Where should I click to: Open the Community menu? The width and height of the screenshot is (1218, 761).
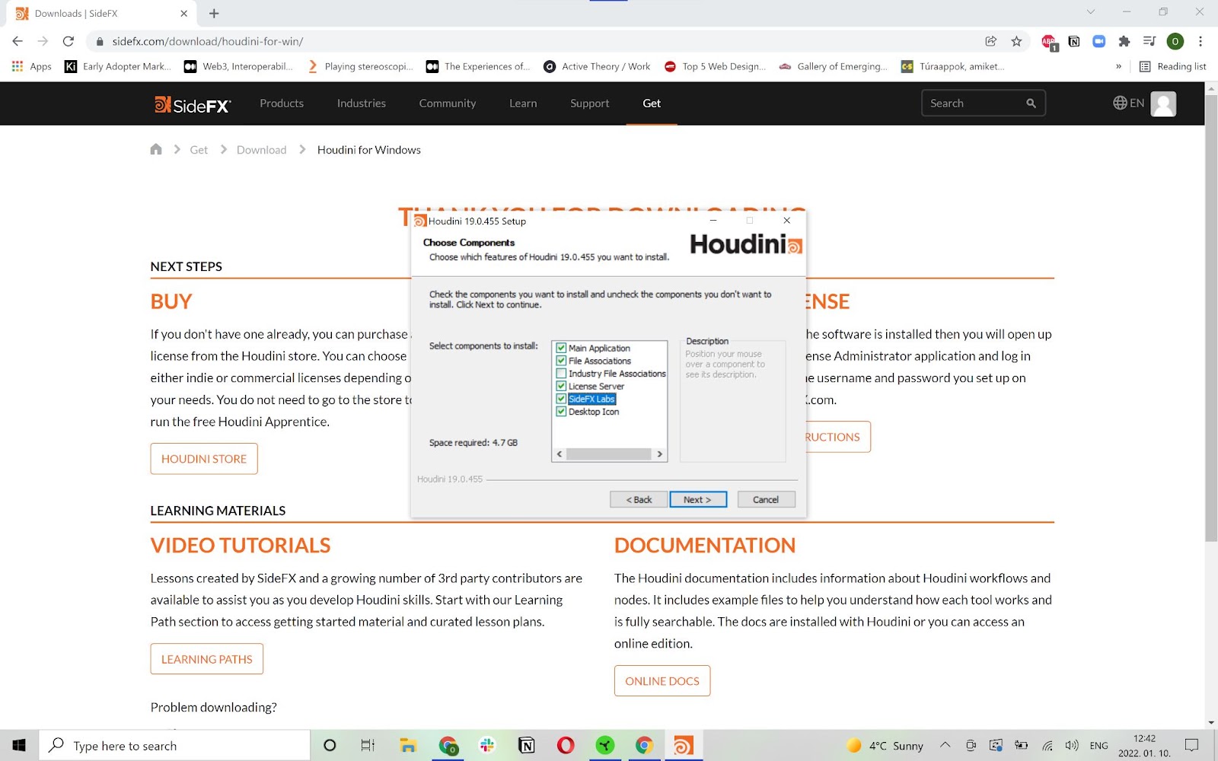coord(448,103)
